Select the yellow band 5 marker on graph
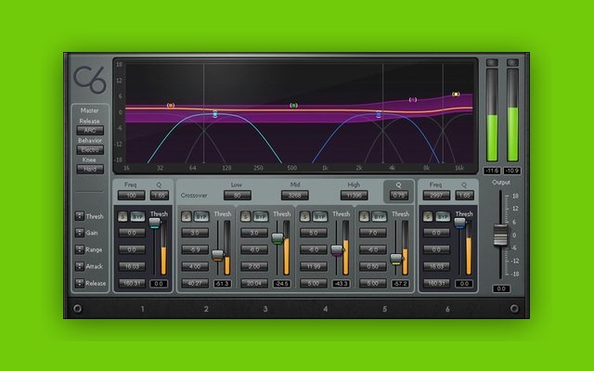 point(456,95)
